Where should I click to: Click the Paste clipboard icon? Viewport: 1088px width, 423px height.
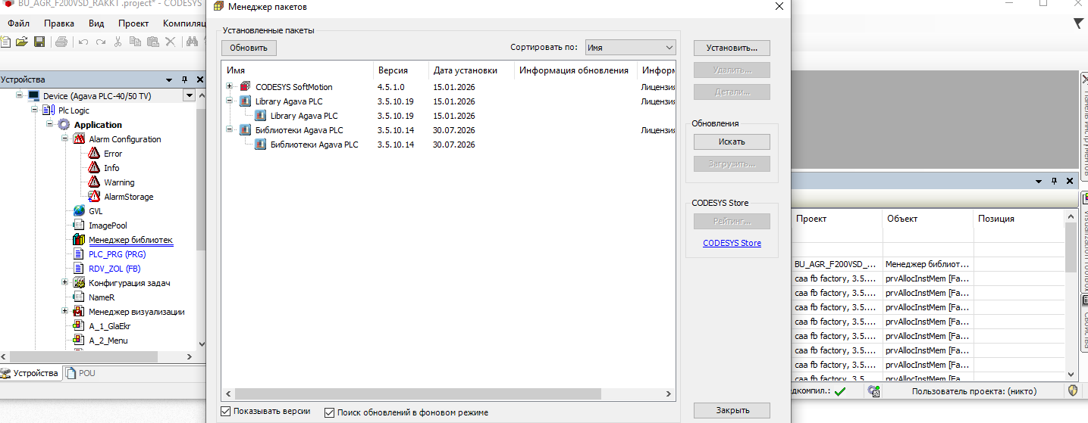click(152, 41)
